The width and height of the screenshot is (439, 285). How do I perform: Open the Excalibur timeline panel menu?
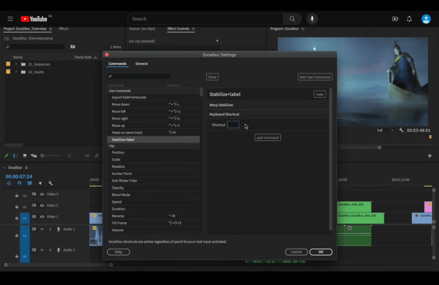[26, 168]
